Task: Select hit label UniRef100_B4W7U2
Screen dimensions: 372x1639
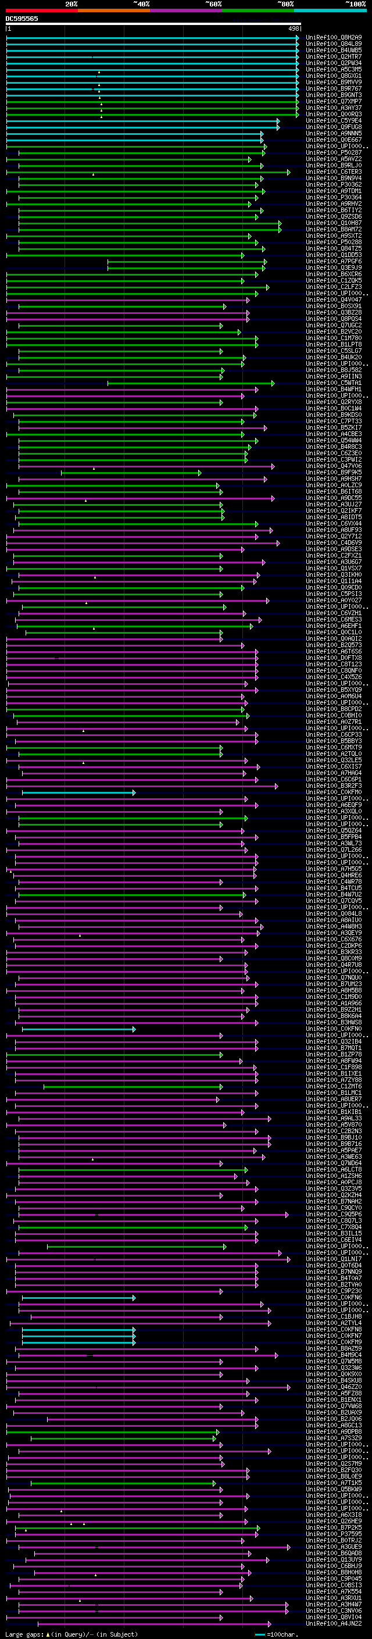Action: point(334,895)
